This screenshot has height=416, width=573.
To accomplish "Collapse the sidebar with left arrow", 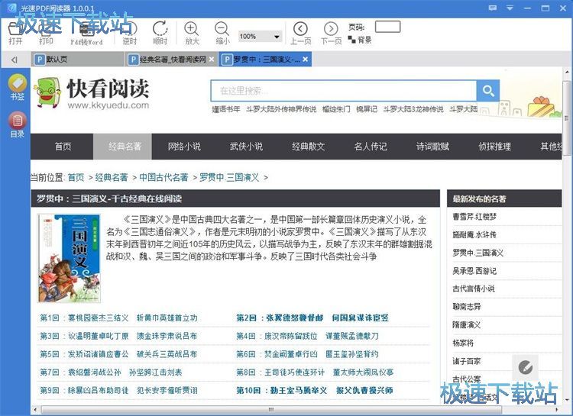I will click(x=14, y=60).
